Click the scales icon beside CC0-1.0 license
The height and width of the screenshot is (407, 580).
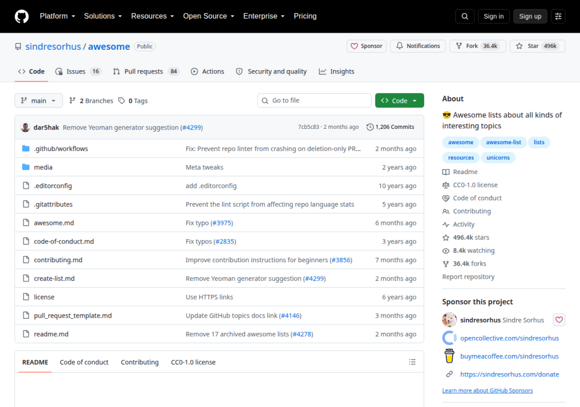[446, 185]
